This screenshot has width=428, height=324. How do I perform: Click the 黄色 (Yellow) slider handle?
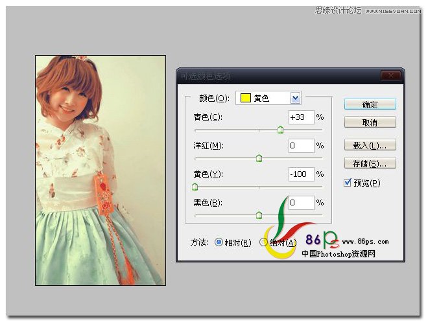tap(195, 187)
